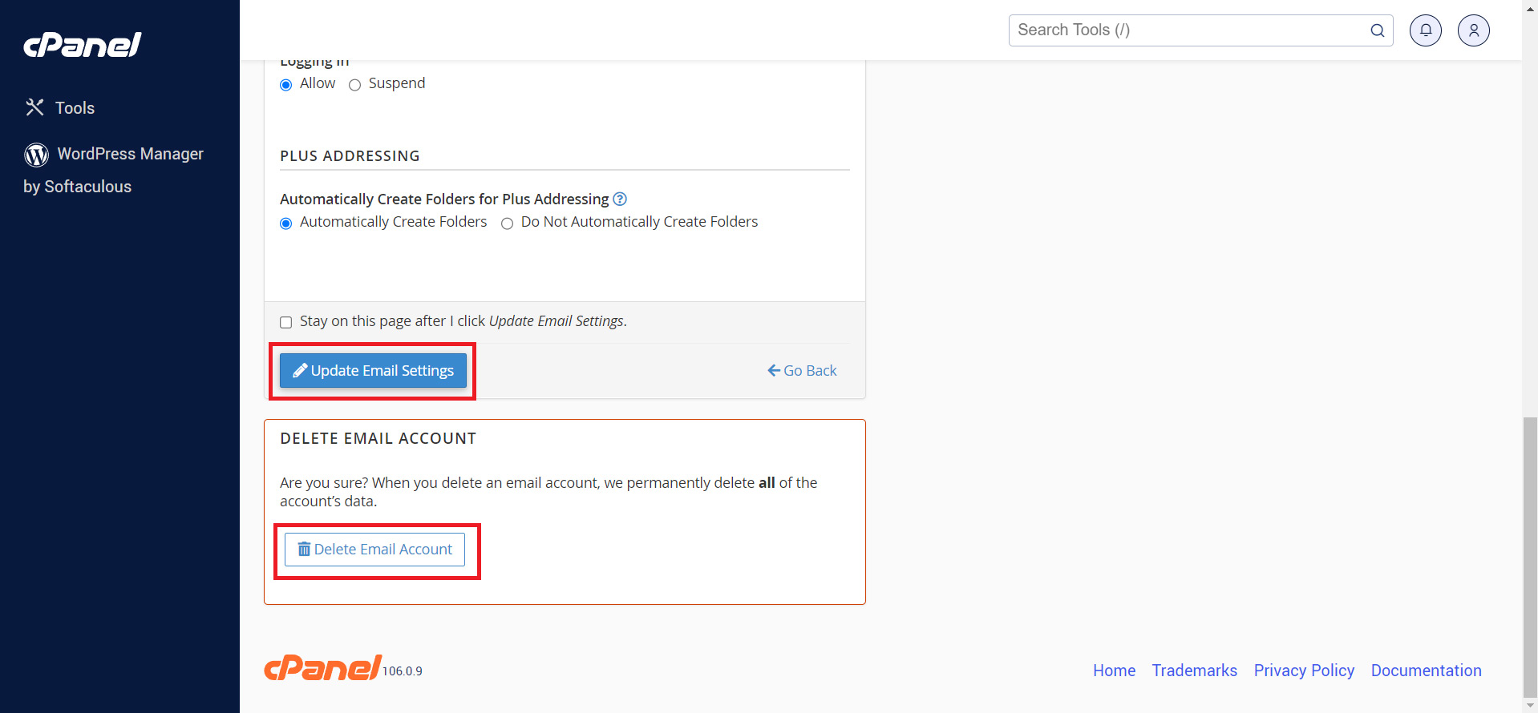Screen dimensions: 1538x713
Task: Open the Documentation footer link
Action: tap(1426, 671)
